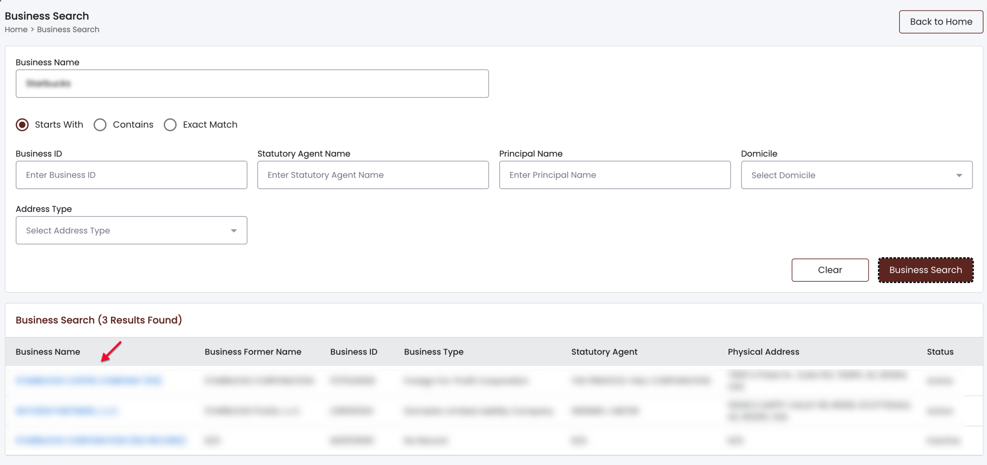Open the third business result link
This screenshot has height=465, width=987.
[100, 440]
